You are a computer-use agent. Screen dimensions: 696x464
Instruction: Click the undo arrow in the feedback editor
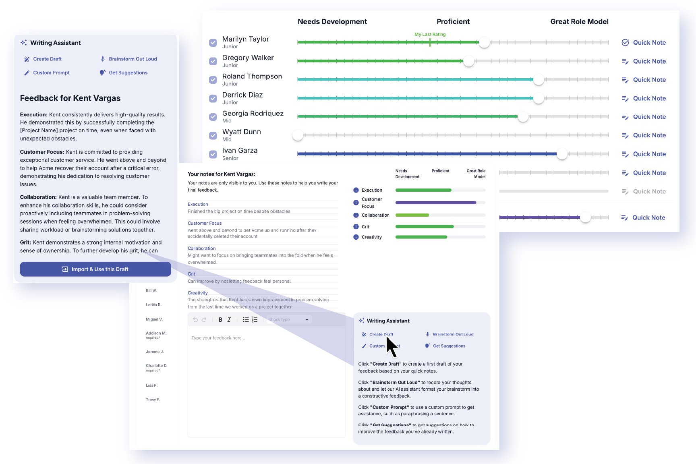click(x=195, y=319)
